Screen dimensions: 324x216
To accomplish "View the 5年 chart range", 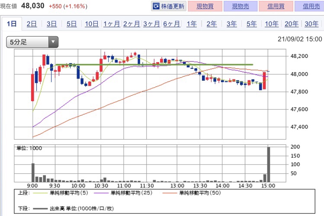I will 251,24.
